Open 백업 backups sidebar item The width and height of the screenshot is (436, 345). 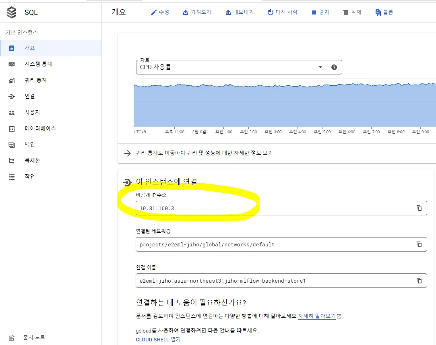click(51, 145)
